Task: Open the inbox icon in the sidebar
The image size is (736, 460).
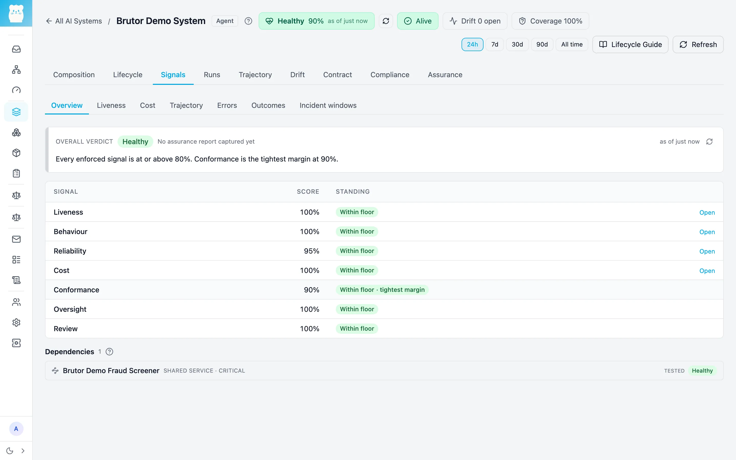Action: [x=16, y=49]
